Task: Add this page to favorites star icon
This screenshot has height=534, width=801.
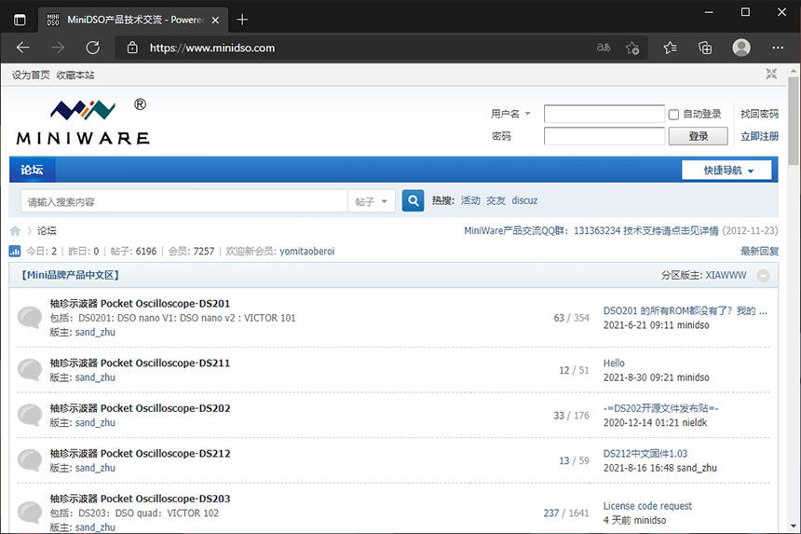Action: coord(632,48)
